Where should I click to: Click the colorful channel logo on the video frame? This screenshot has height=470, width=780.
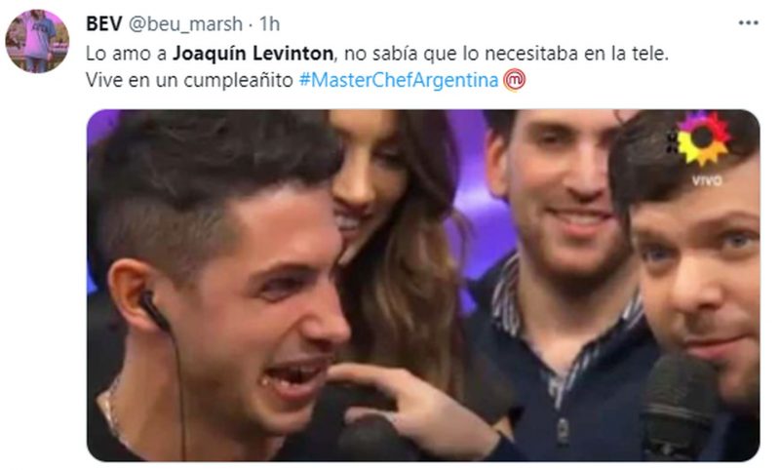pyautogui.click(x=701, y=138)
